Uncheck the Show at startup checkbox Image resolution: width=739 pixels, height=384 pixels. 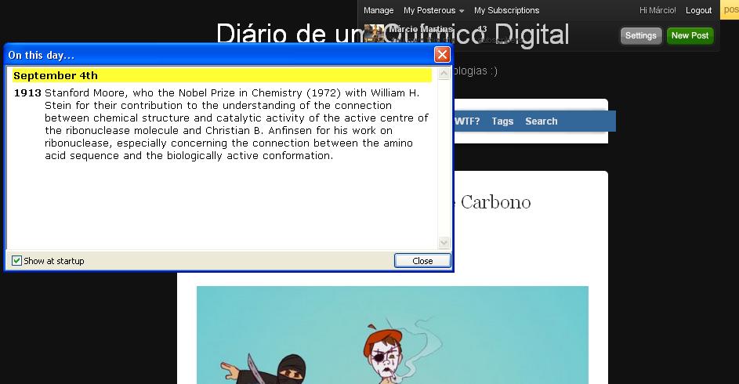[17, 261]
